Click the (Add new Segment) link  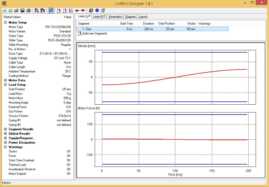pos(94,33)
